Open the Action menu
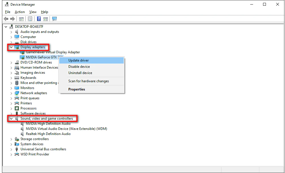 tap(20, 12)
